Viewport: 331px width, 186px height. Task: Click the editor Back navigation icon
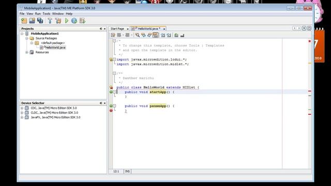119,35
